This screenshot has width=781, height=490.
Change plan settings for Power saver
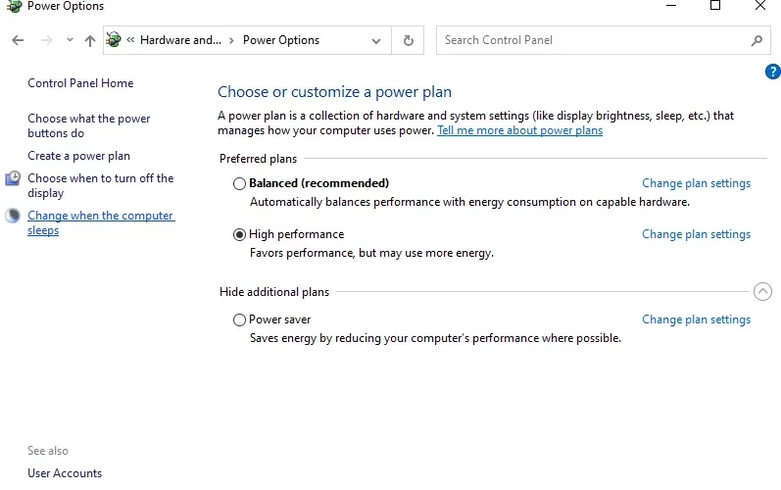(x=696, y=319)
